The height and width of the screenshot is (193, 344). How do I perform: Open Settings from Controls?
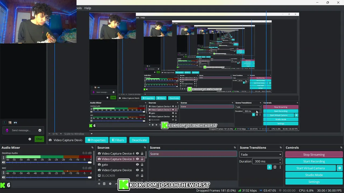(314, 182)
